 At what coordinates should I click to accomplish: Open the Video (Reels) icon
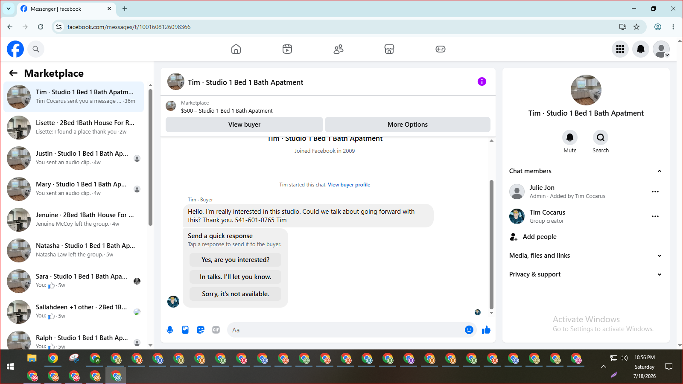point(287,49)
